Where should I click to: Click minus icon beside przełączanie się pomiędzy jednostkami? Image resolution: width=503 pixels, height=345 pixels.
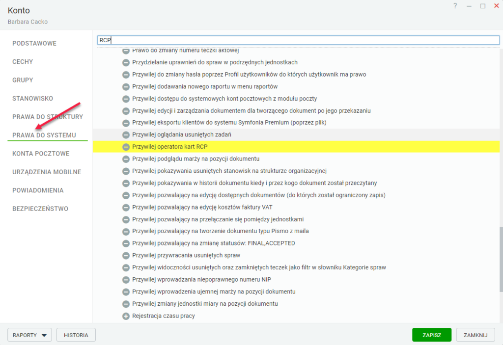point(126,220)
